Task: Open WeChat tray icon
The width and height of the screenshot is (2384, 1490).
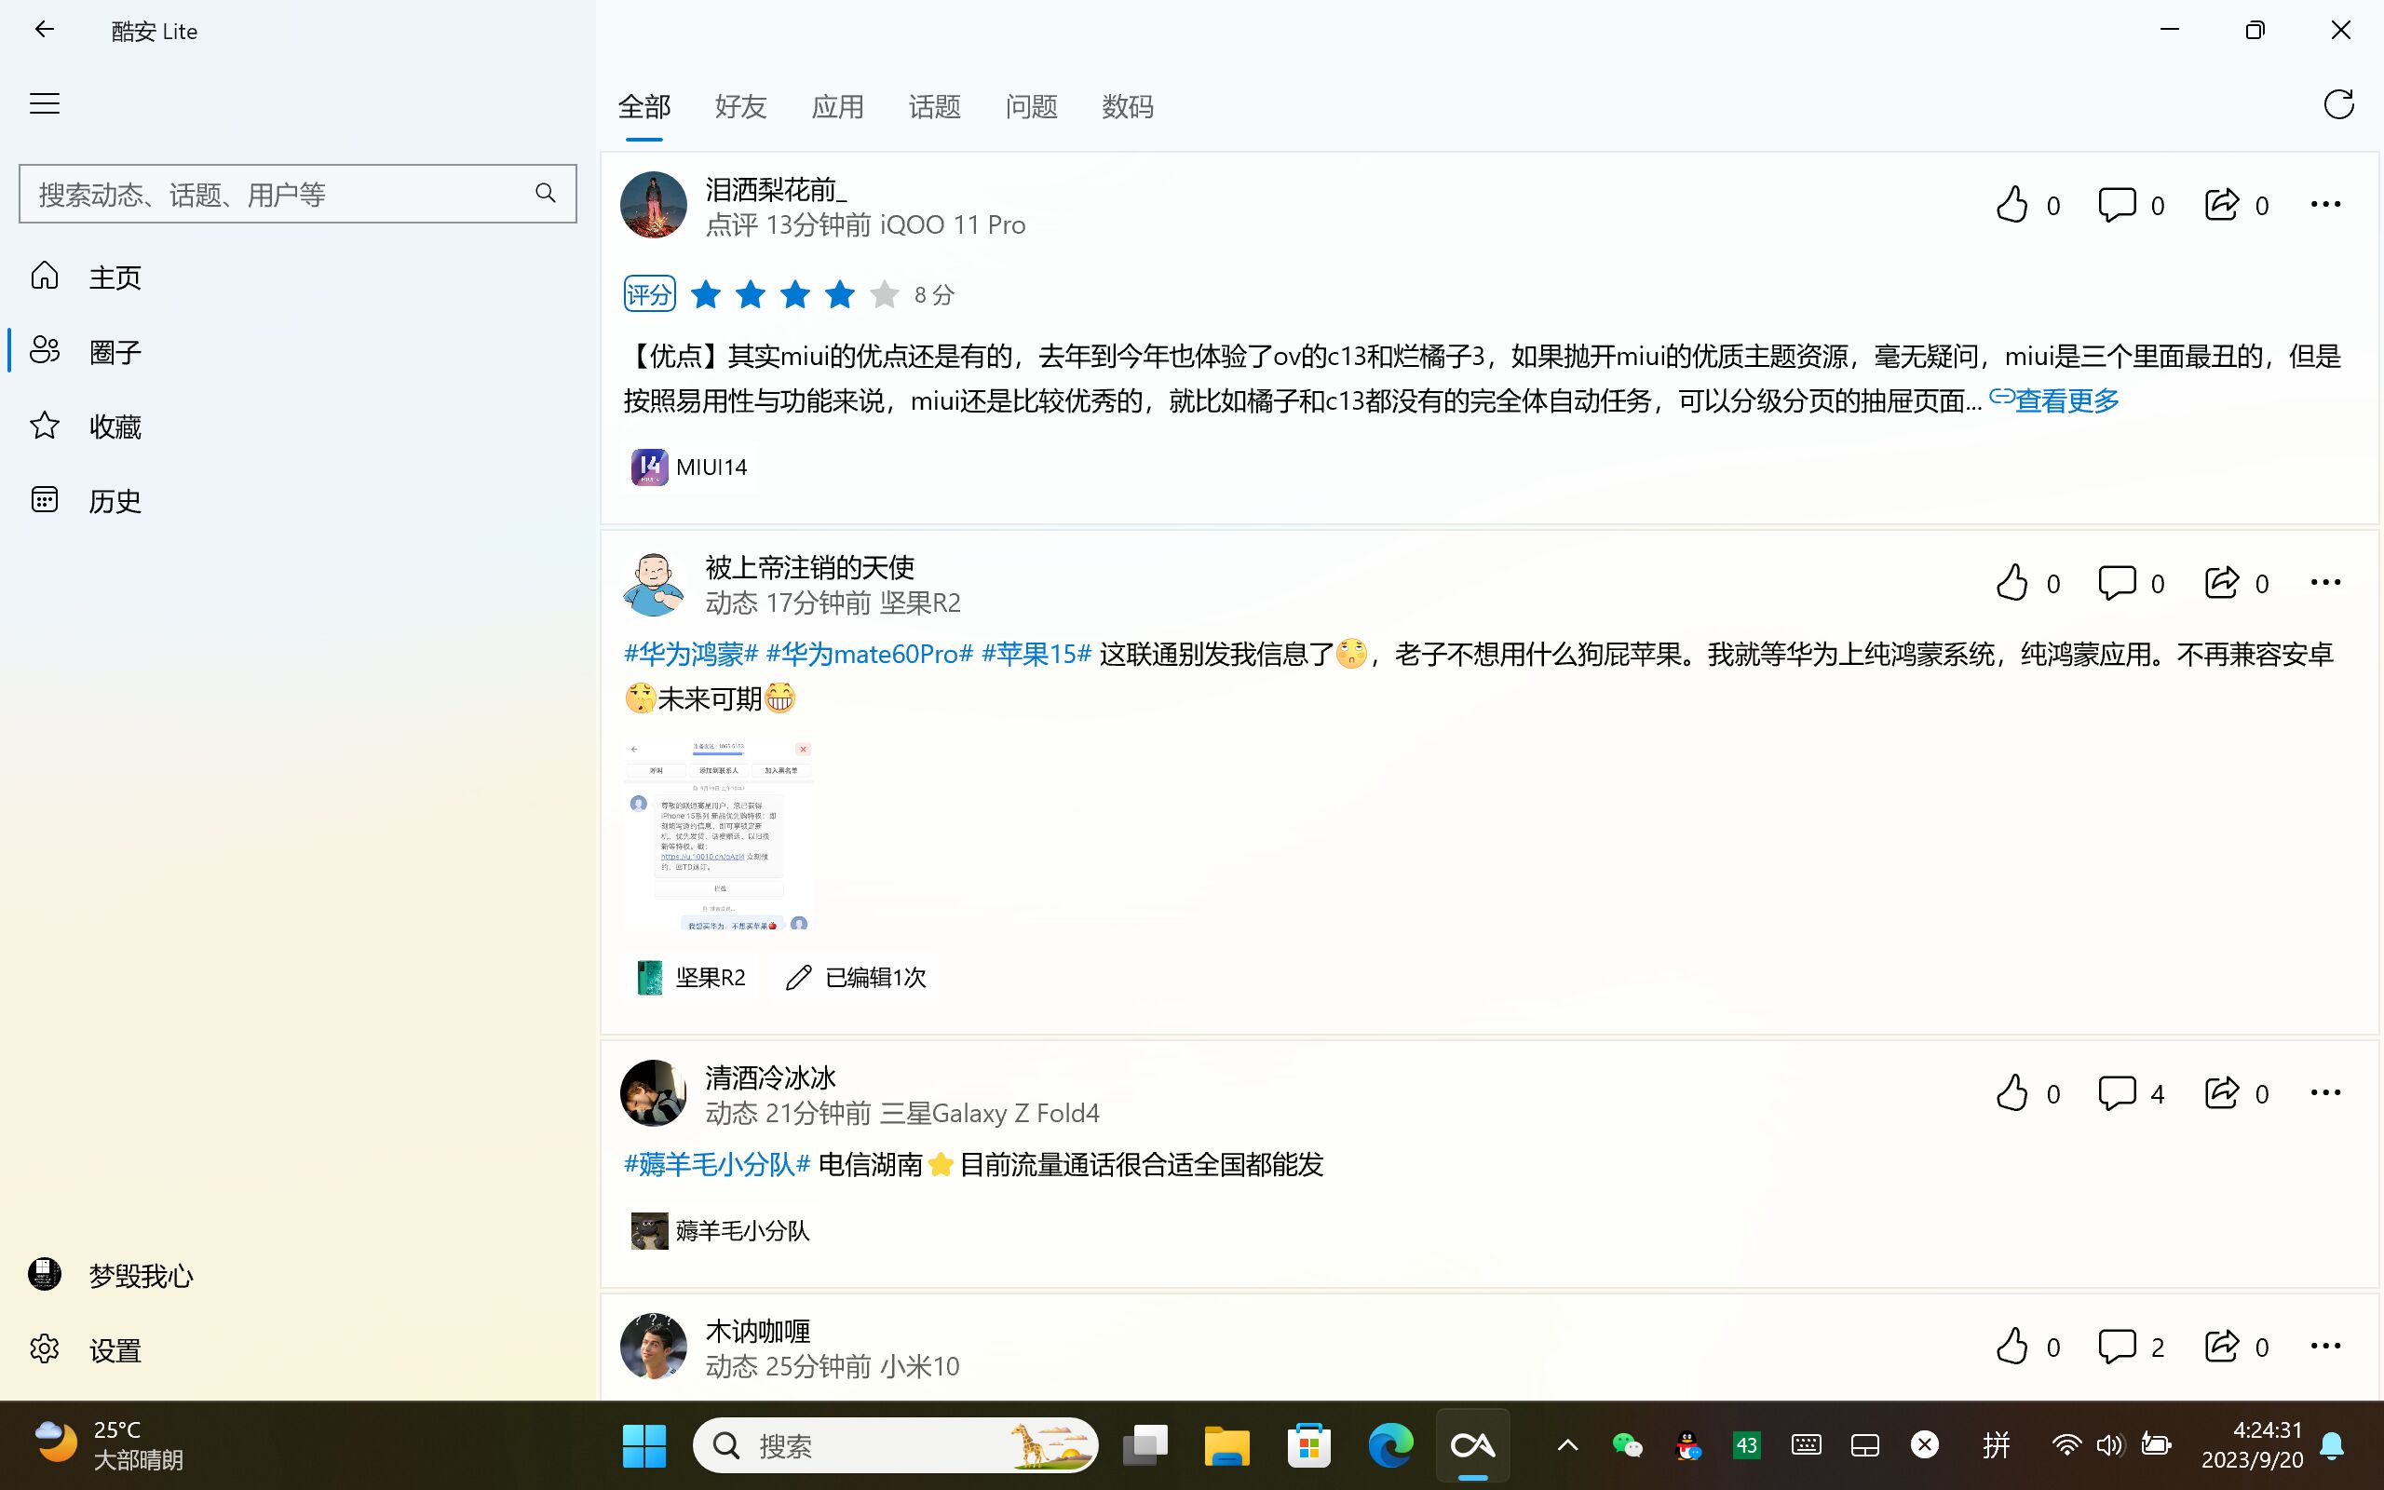Action: (x=1627, y=1445)
